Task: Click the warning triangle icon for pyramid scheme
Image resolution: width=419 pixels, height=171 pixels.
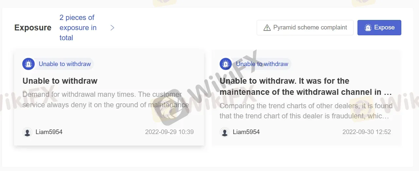Action: tap(267, 27)
